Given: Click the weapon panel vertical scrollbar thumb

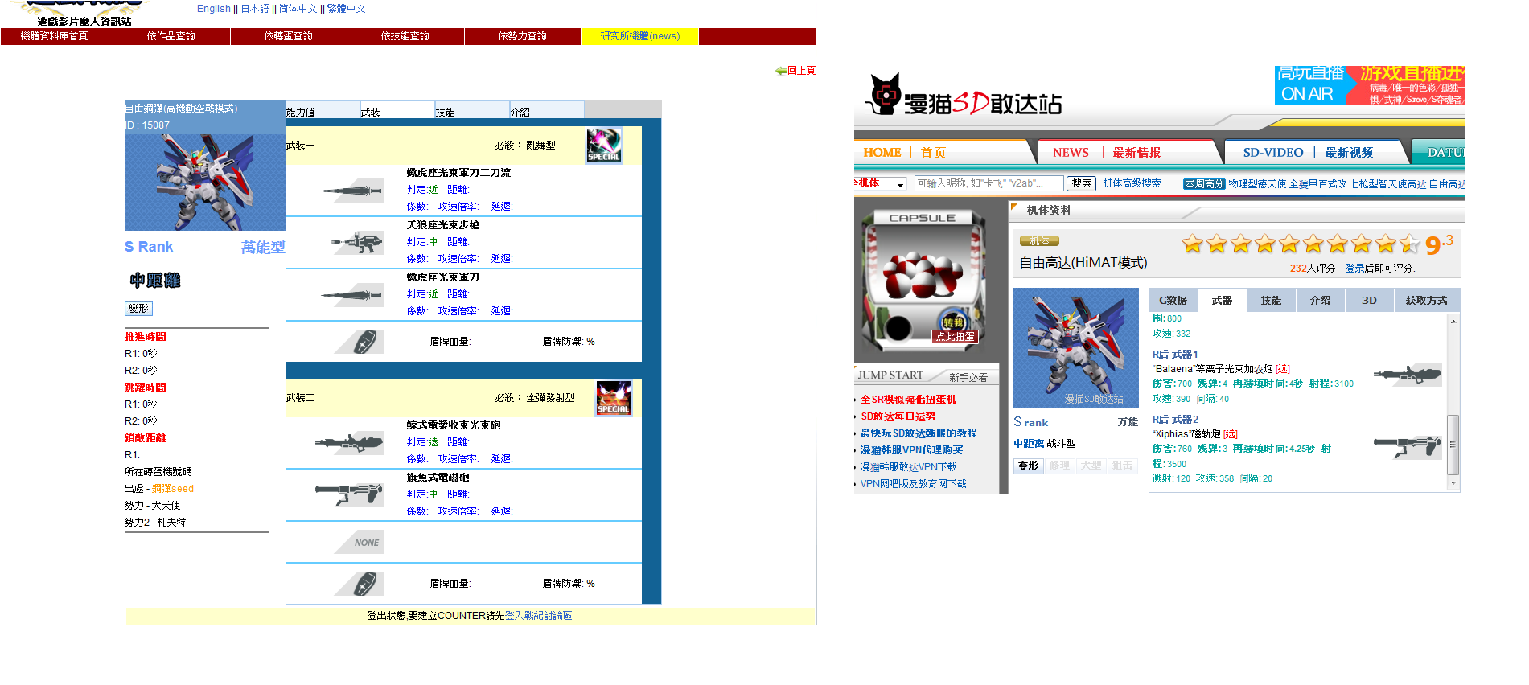Looking at the screenshot, I should click(1453, 444).
